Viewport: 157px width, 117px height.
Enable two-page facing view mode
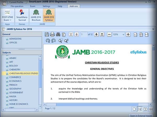click(146, 109)
